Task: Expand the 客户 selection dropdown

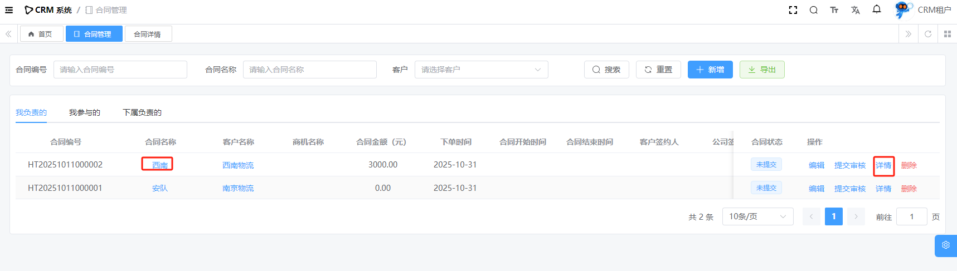Action: pos(481,70)
